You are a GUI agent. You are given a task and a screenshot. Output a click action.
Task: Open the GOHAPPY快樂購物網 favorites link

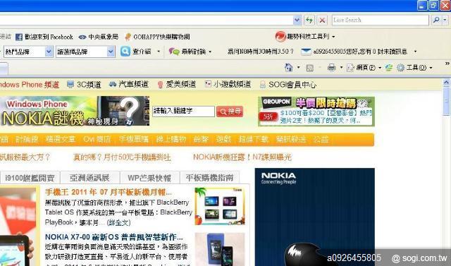[x=157, y=37]
